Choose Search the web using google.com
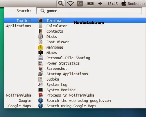Viewport: 146px width, 117px height. click(x=79, y=101)
